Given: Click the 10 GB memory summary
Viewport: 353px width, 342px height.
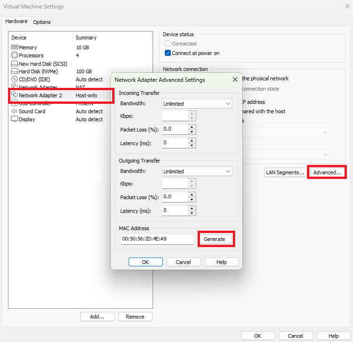Looking at the screenshot, I should pos(83,47).
